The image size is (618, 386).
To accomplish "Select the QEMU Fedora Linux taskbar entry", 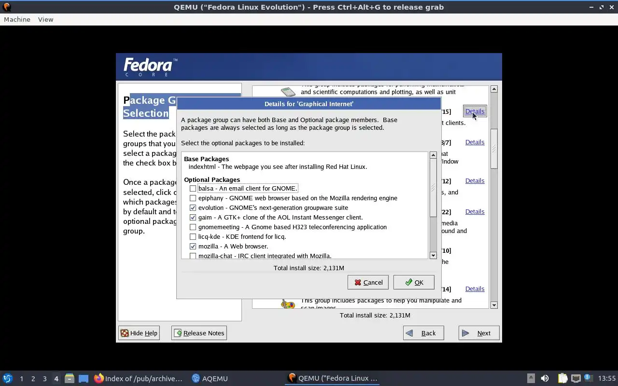I will pyautogui.click(x=332, y=378).
